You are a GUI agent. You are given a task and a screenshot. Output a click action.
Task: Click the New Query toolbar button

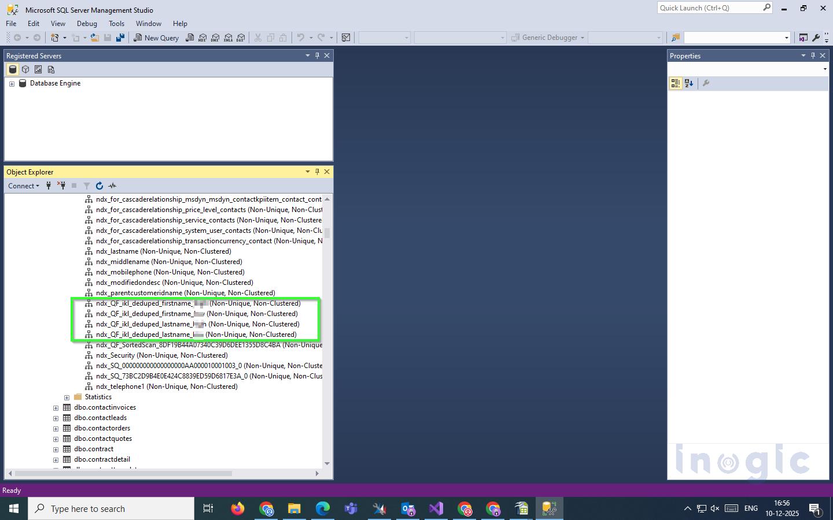tap(156, 38)
